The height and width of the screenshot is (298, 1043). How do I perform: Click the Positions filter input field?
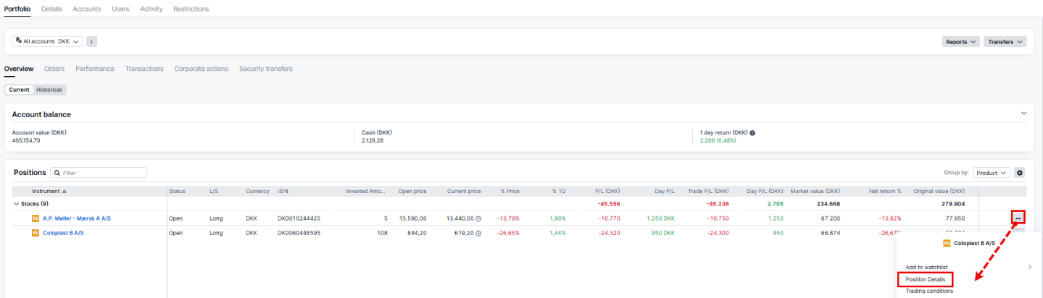[x=103, y=173]
